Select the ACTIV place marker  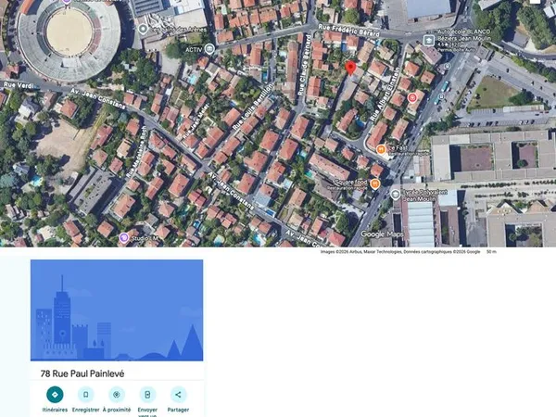point(209,49)
